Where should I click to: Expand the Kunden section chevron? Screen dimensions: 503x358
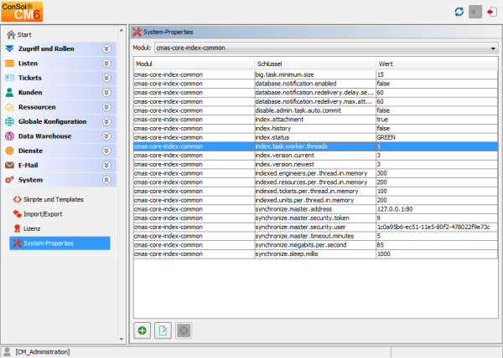106,93
